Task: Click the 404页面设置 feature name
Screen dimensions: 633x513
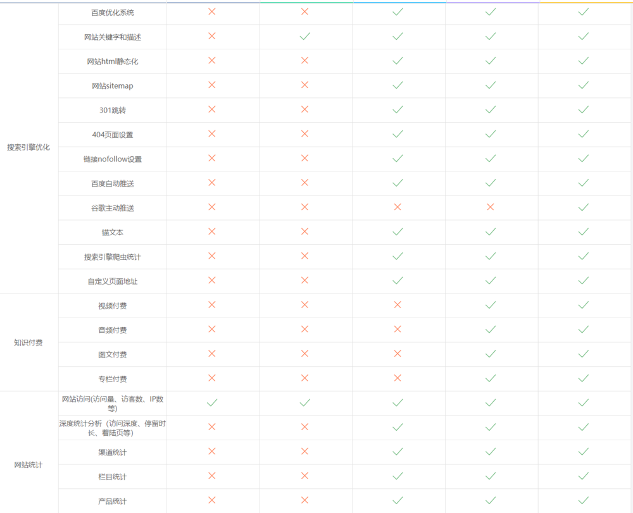Action: tap(113, 135)
